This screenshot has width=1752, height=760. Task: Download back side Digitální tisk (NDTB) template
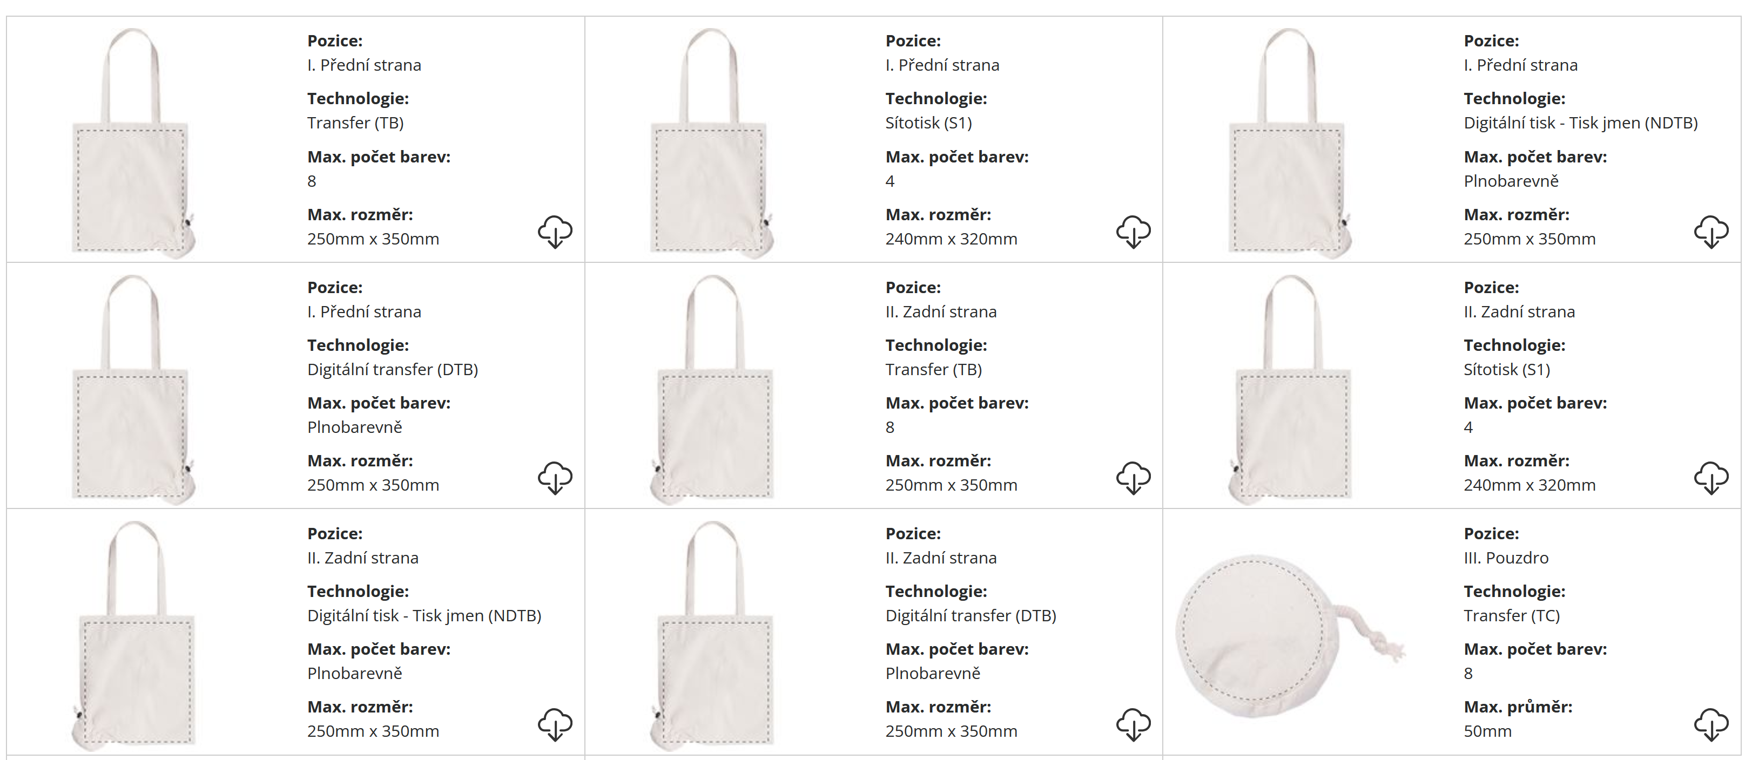pos(555,724)
